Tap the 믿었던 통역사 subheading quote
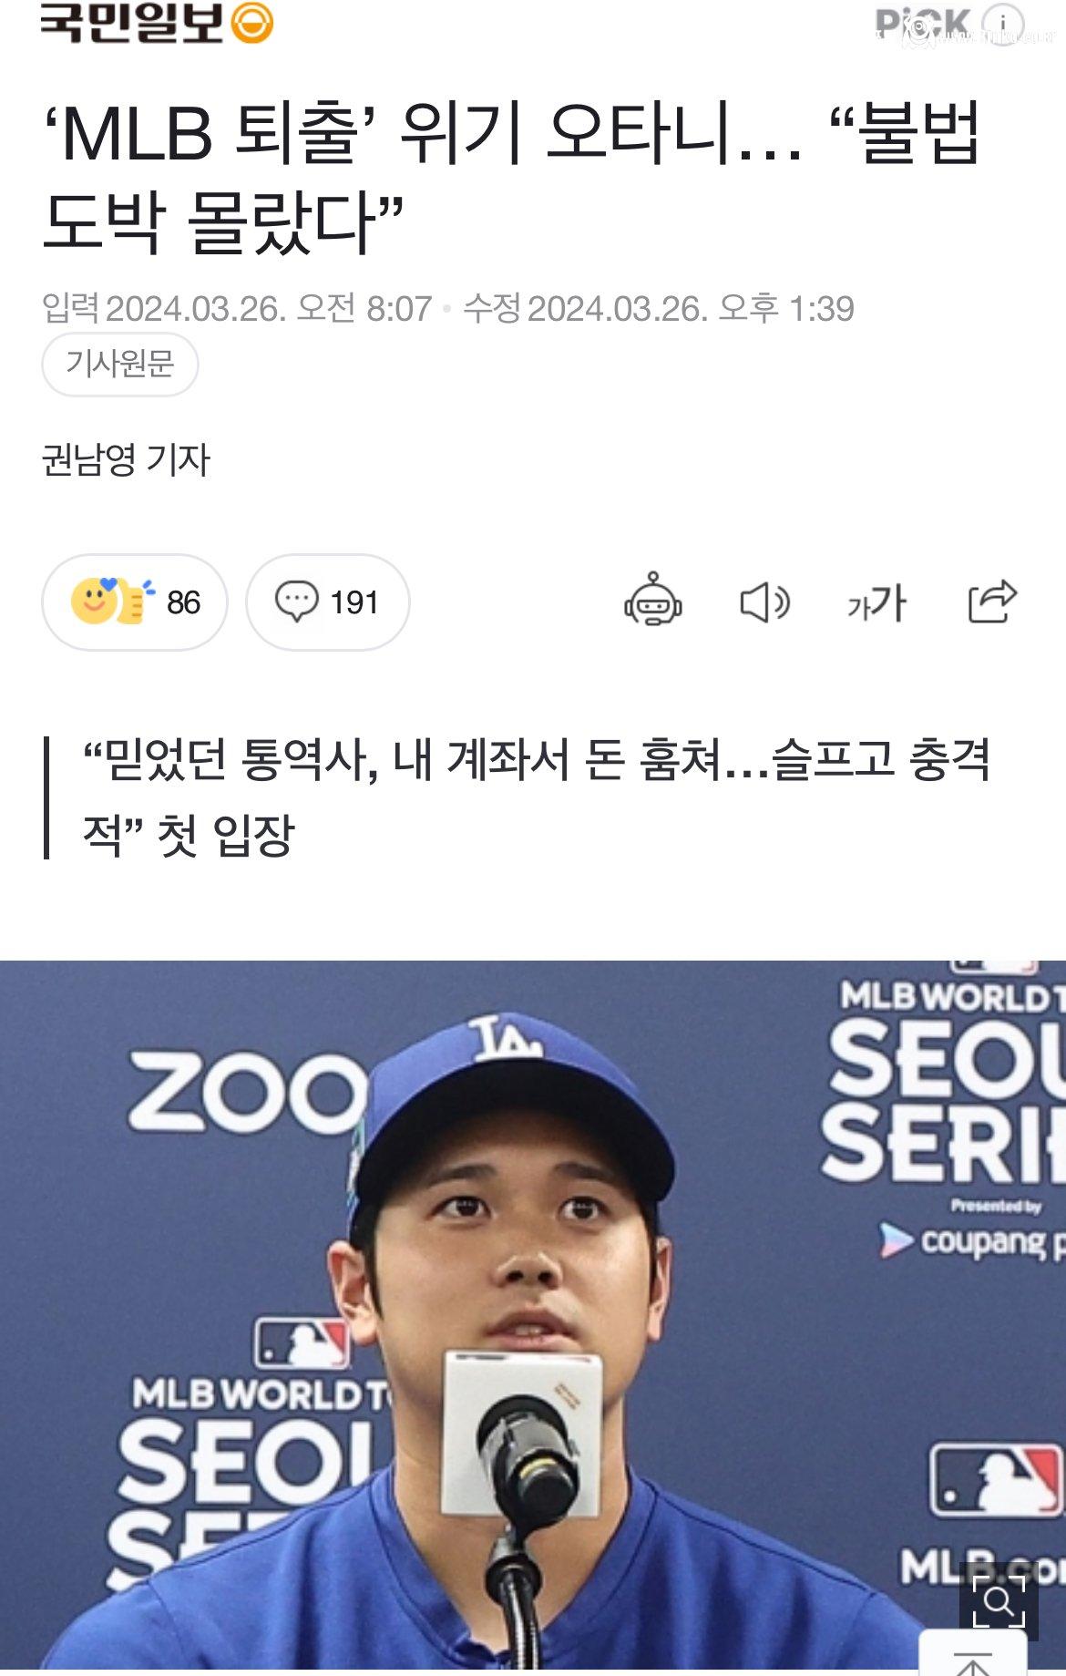The image size is (1066, 1676). tap(536, 797)
